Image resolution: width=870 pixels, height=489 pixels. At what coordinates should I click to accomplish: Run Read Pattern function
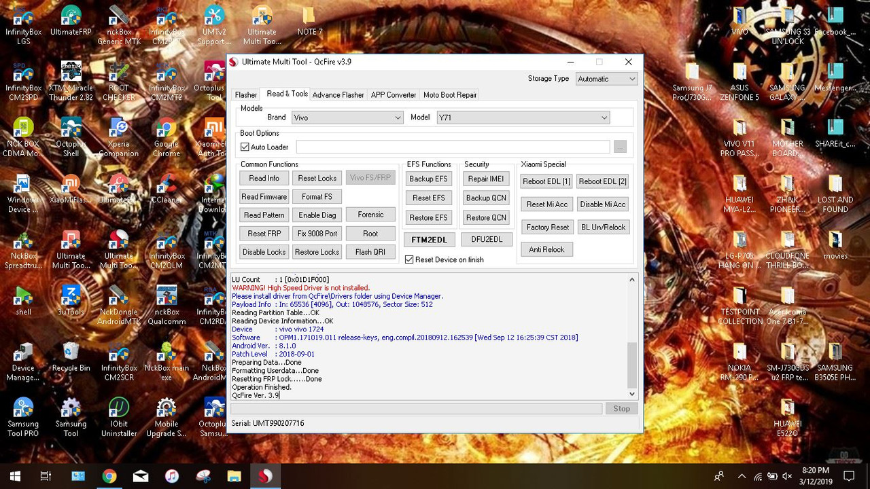264,215
